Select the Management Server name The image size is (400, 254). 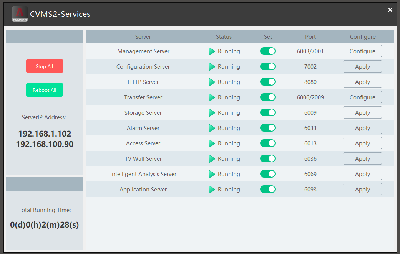[x=143, y=51]
